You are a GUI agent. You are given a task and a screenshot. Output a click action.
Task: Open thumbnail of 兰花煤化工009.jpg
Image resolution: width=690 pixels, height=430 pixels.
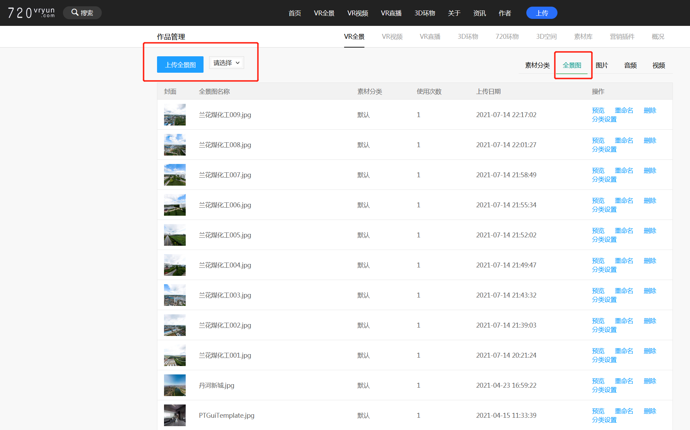175,115
